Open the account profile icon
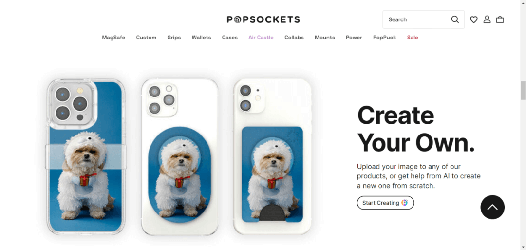This screenshot has width=526, height=250. pyautogui.click(x=487, y=19)
